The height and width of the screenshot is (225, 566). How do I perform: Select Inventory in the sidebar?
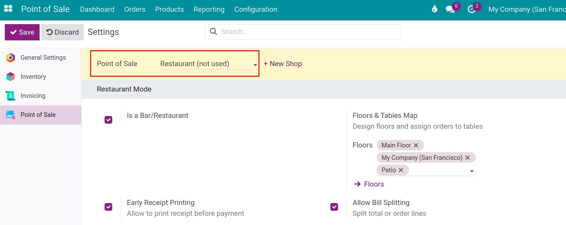pos(41,77)
